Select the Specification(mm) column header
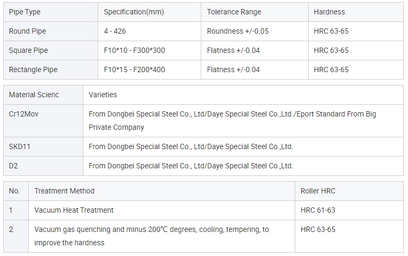408x256 pixels. click(150, 12)
